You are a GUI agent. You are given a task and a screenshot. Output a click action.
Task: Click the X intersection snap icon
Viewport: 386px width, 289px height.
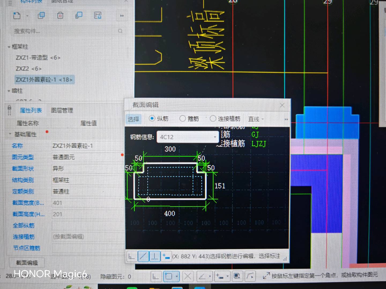tap(188, 276)
